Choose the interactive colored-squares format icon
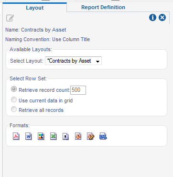173x177 pixels. [x=41, y=136]
